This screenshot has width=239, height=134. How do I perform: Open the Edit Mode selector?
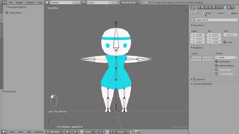pyautogui.click(x=55, y=132)
